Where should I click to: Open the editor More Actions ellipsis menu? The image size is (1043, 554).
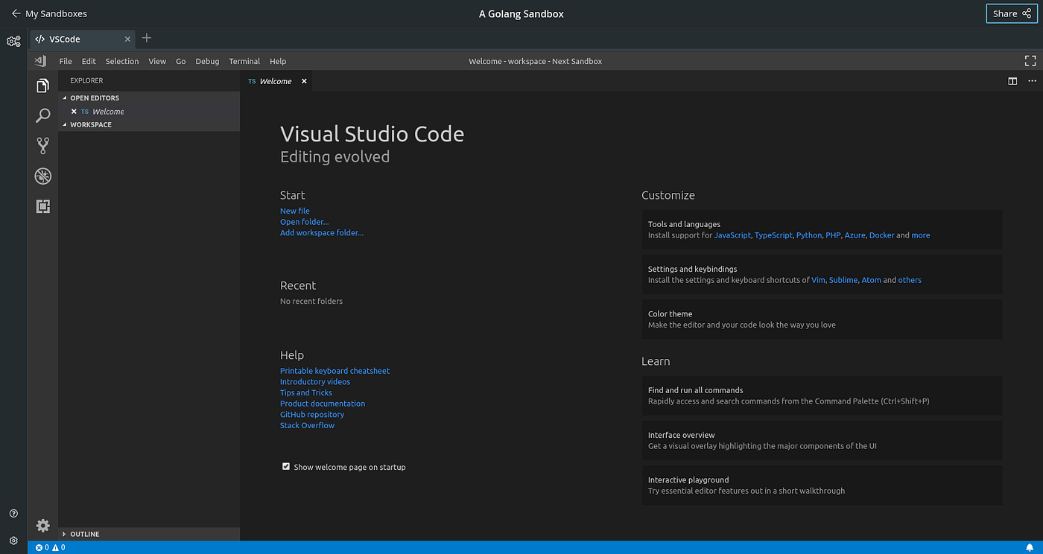1032,80
